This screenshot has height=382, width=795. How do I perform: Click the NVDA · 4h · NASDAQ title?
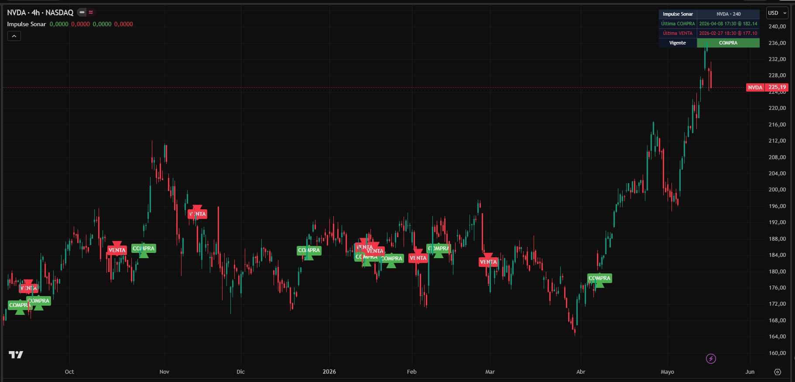40,13
